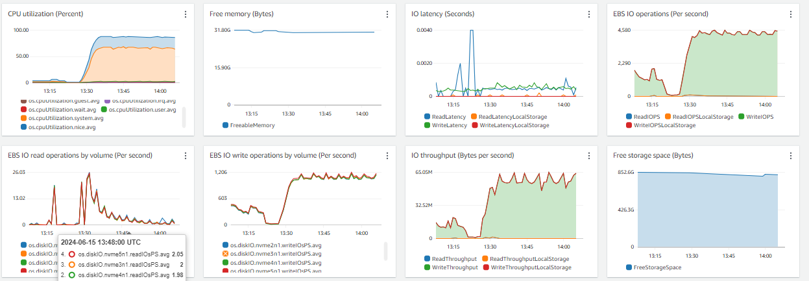This screenshot has height=281, width=809.
Task: Click the blue FreeableMemory legend color dot
Action: 226,125
